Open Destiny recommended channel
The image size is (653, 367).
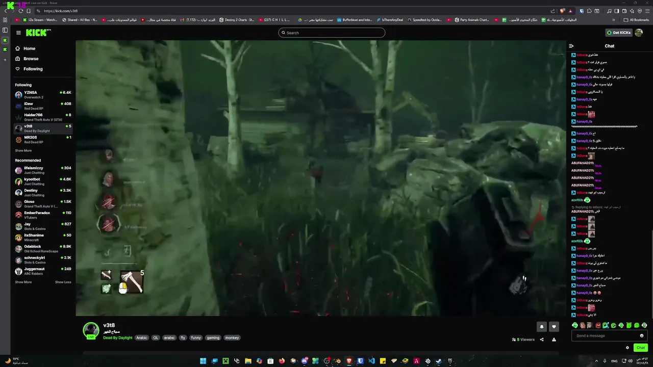[43, 193]
